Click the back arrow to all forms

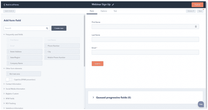pyautogui.click(x=4, y=5)
